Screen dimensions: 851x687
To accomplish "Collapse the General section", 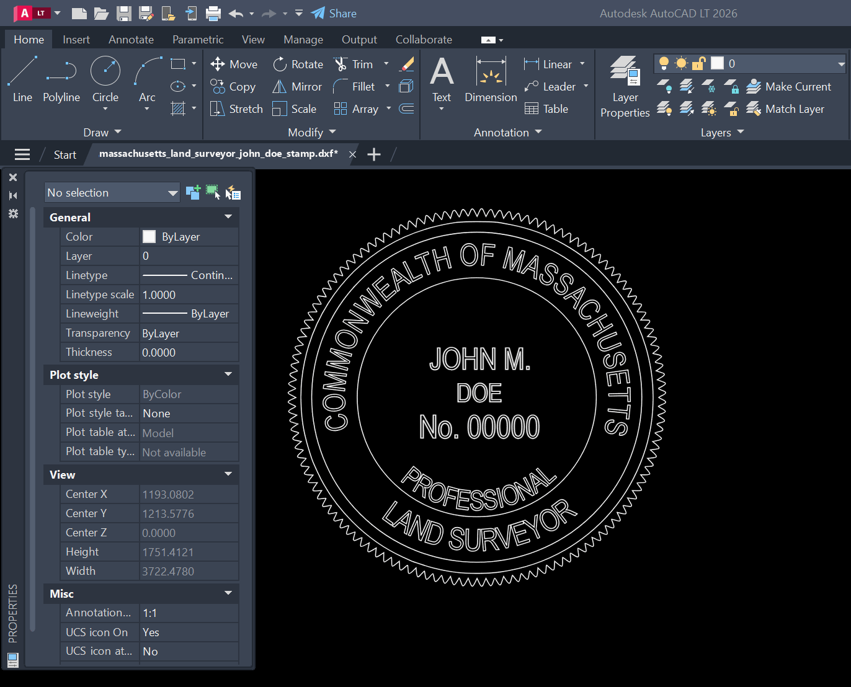I will 228,217.
